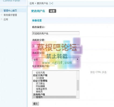Select 论坛元老 in the user group list
The height and width of the screenshot is (107, 114).
(40, 72)
